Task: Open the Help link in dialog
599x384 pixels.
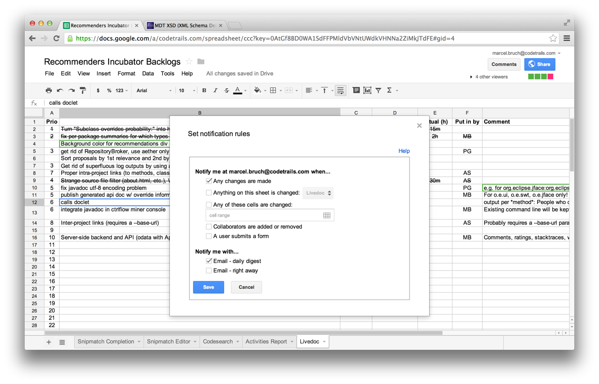Action: [404, 151]
